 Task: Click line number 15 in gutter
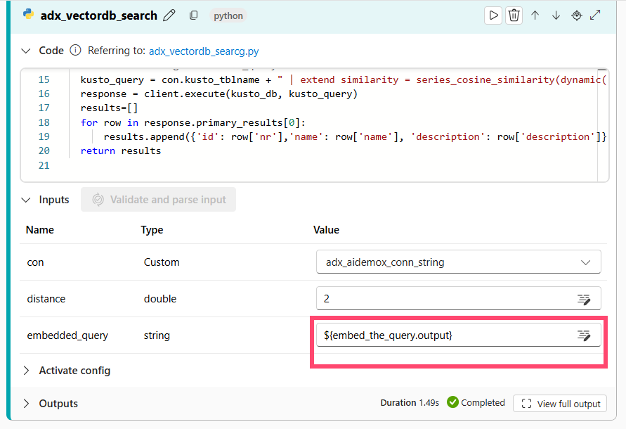(x=44, y=80)
